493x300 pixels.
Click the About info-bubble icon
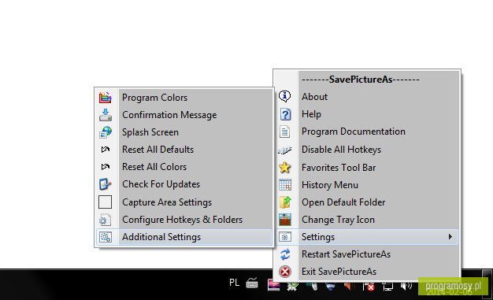tap(285, 96)
